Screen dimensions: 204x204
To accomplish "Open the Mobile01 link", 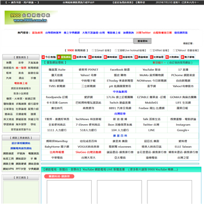I will 152,103.
